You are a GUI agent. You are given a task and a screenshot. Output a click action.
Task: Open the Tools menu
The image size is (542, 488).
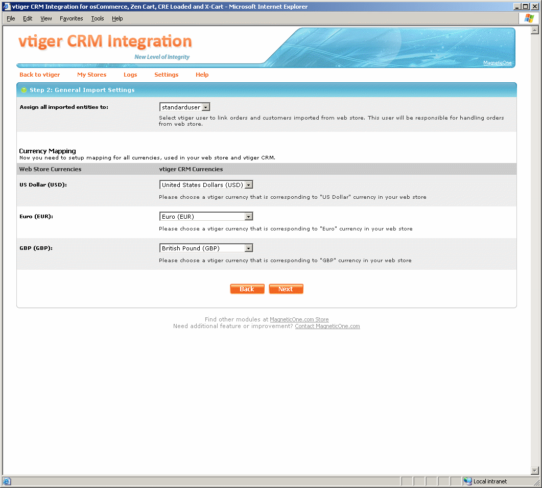(98, 18)
